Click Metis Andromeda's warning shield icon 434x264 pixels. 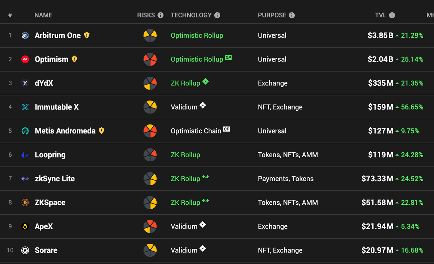102,131
